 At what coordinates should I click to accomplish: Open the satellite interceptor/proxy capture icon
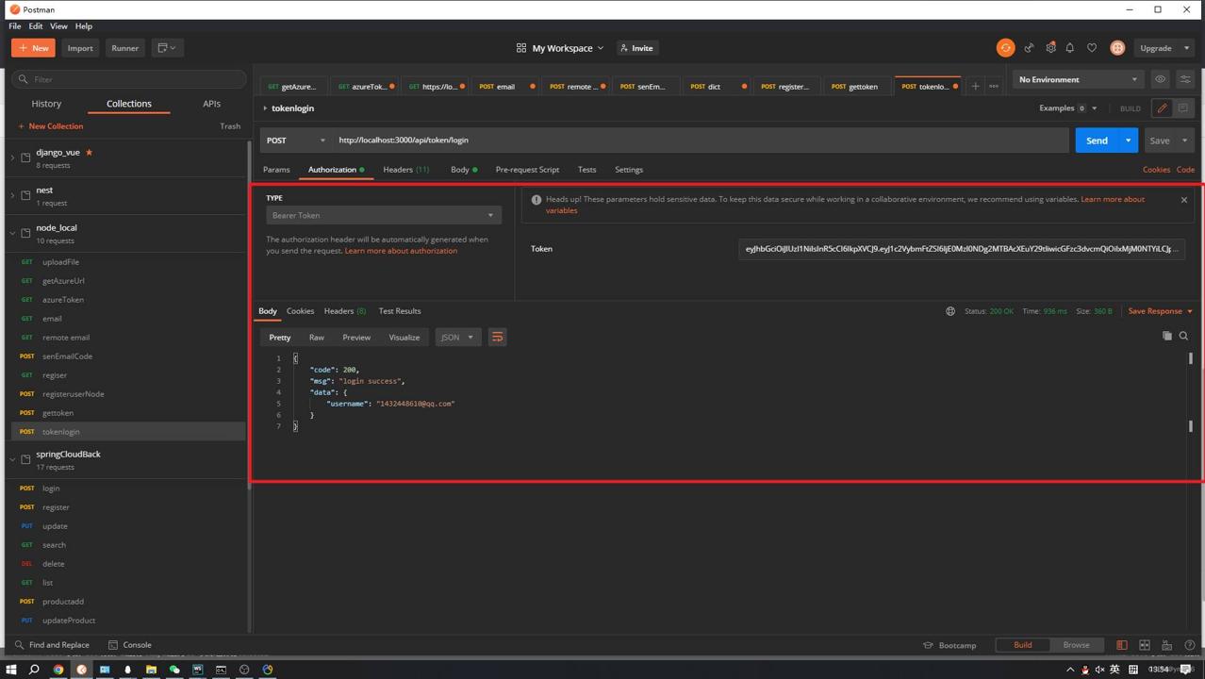pyautogui.click(x=1029, y=48)
